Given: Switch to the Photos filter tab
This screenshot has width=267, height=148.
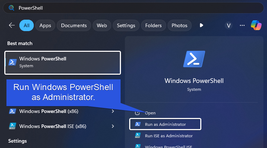Looking at the screenshot, I should [179, 25].
